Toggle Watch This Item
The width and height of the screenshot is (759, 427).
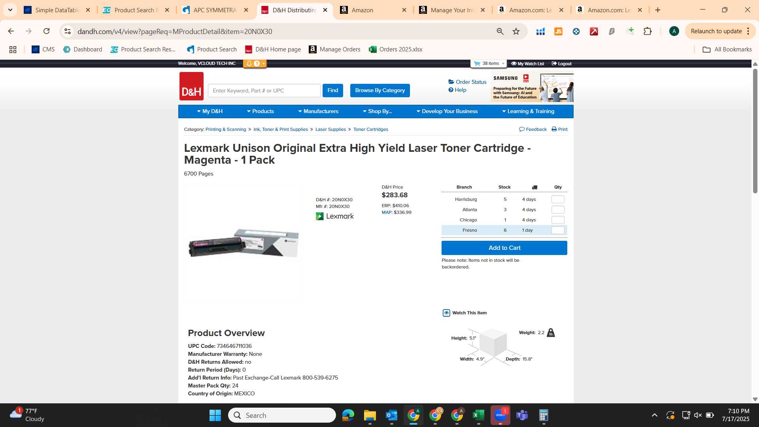[464, 313]
